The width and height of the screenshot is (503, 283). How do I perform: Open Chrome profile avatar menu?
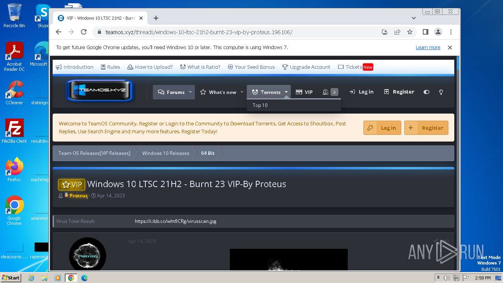(x=438, y=32)
